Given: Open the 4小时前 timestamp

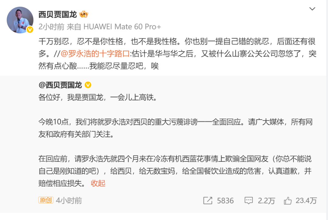Looking at the screenshot, I should click(x=69, y=200).
